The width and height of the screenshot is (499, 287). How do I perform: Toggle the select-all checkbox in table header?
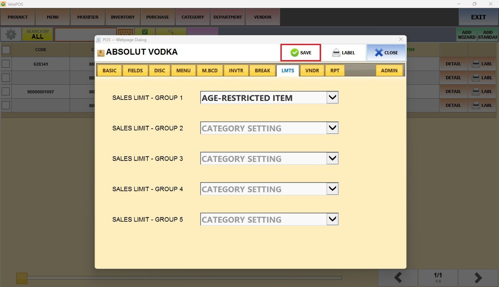tap(6, 50)
